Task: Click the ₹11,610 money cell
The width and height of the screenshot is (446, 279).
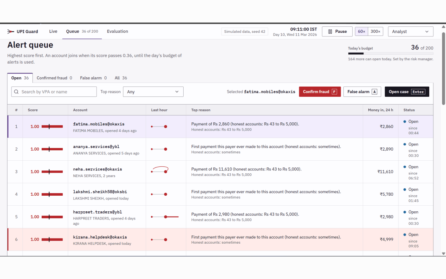Action: pyautogui.click(x=385, y=172)
